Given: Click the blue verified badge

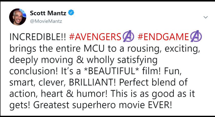Looking at the screenshot, I should 71,13.
